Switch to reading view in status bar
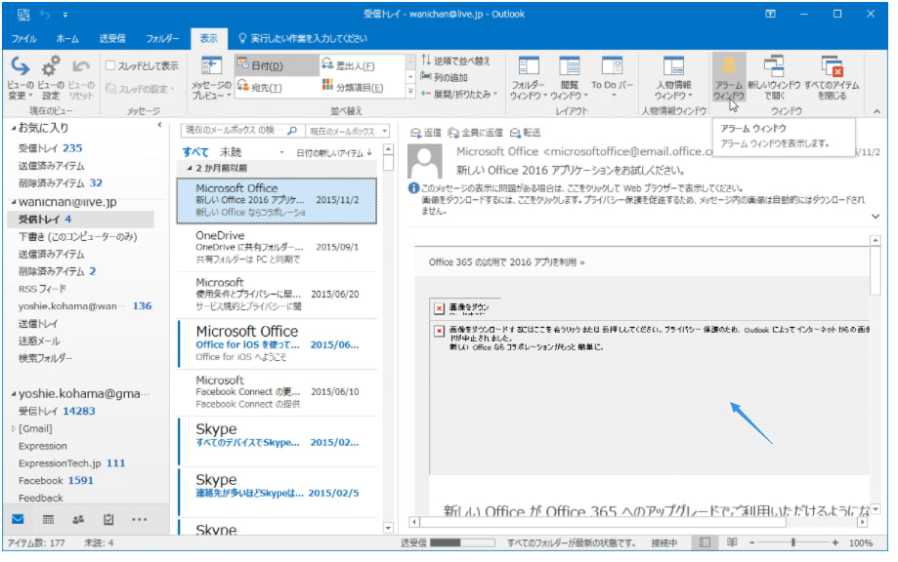This screenshot has width=898, height=562. [732, 542]
